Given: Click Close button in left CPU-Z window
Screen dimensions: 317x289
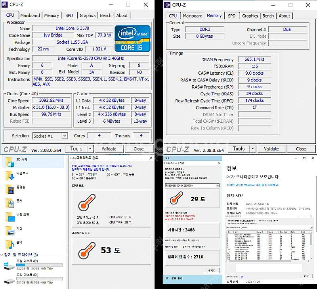Looking at the screenshot, I should pos(139,149).
